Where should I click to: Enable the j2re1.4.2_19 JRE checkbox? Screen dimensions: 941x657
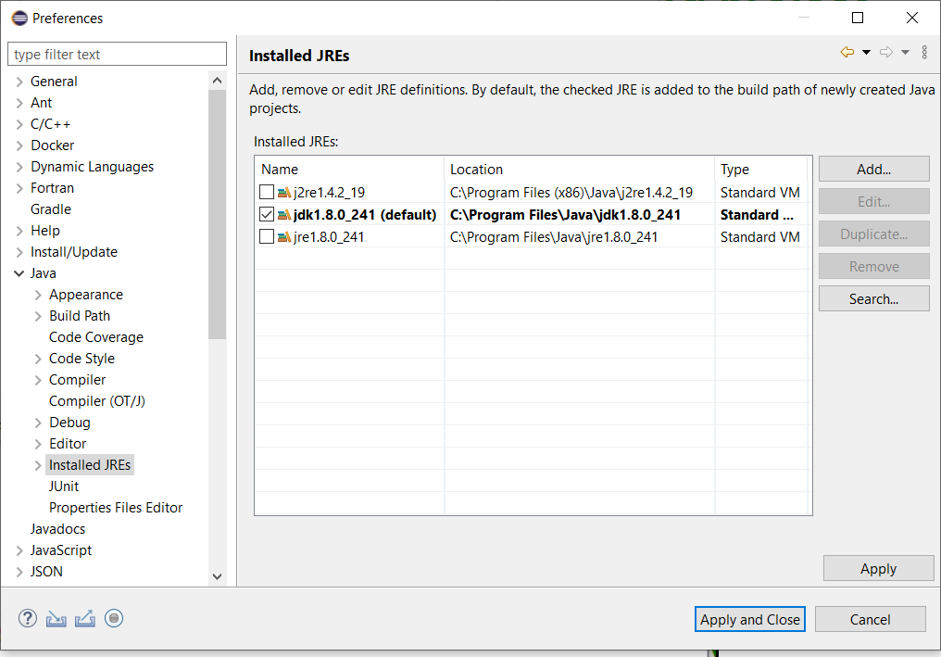tap(267, 193)
